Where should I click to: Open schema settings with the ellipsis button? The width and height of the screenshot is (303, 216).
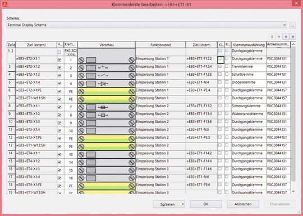coord(293,25)
